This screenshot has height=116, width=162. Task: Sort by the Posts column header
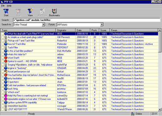[x=95, y=30]
